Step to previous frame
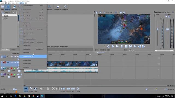The image size is (175, 98). point(139,46)
